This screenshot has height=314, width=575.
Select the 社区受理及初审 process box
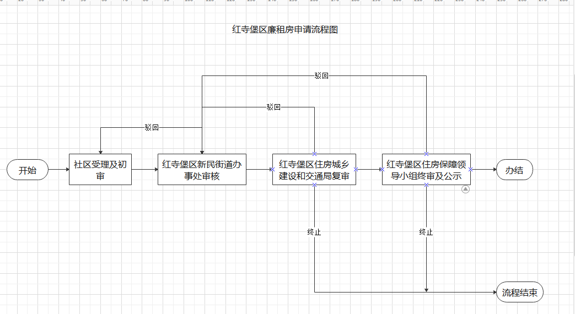(x=100, y=169)
